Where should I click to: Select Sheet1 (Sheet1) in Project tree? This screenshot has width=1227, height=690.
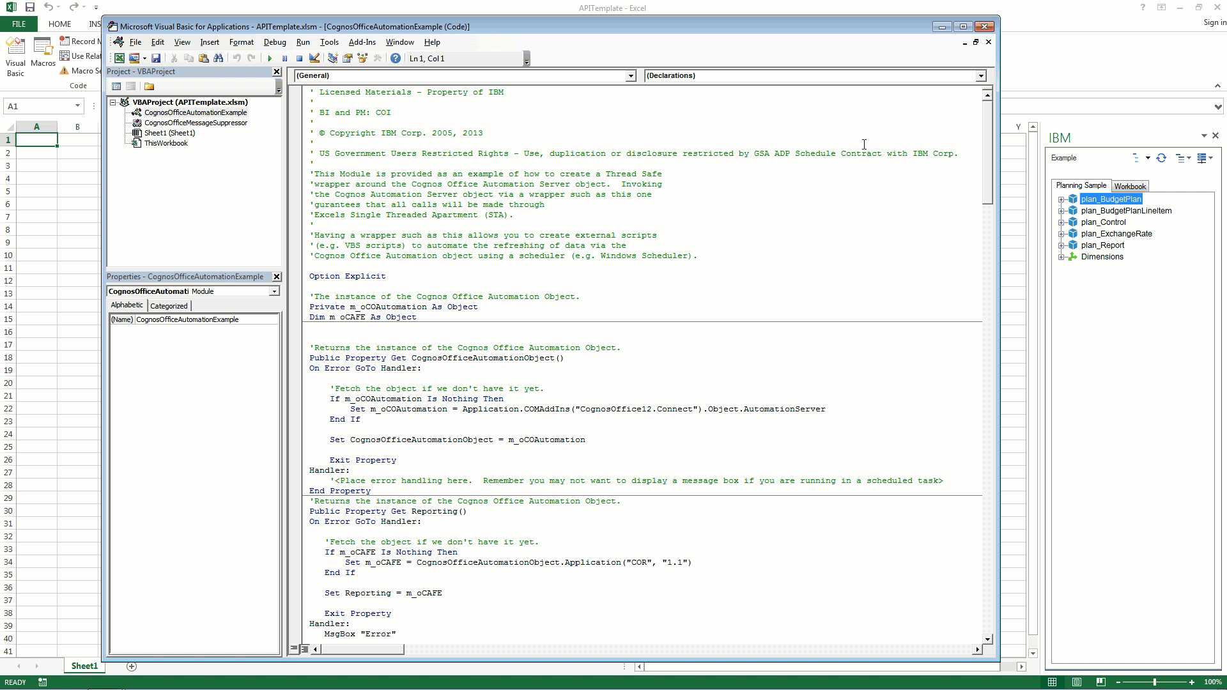pos(169,133)
